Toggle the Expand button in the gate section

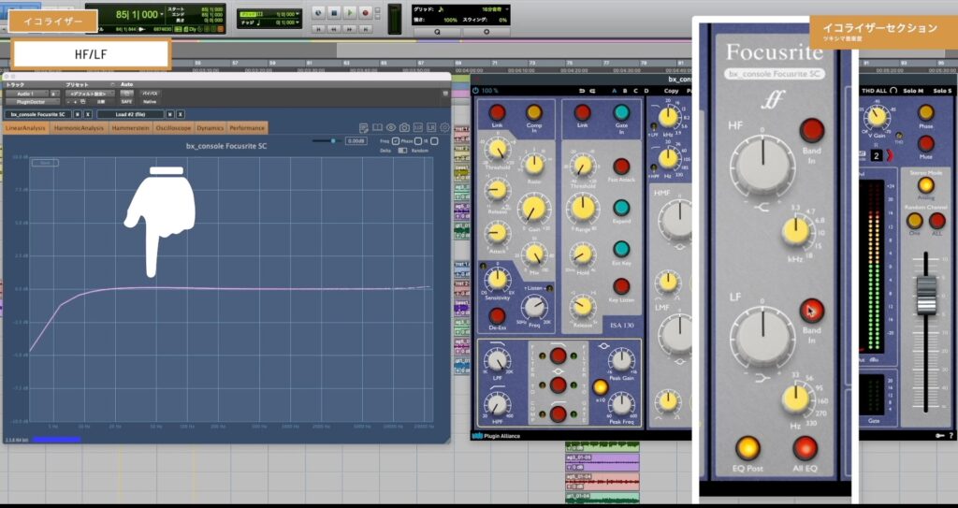621,208
